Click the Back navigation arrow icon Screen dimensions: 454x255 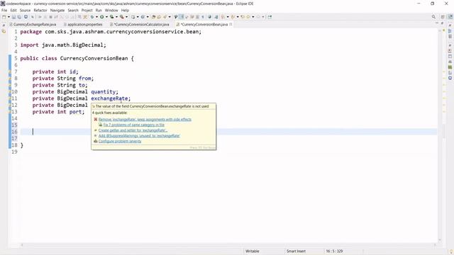tap(248, 17)
